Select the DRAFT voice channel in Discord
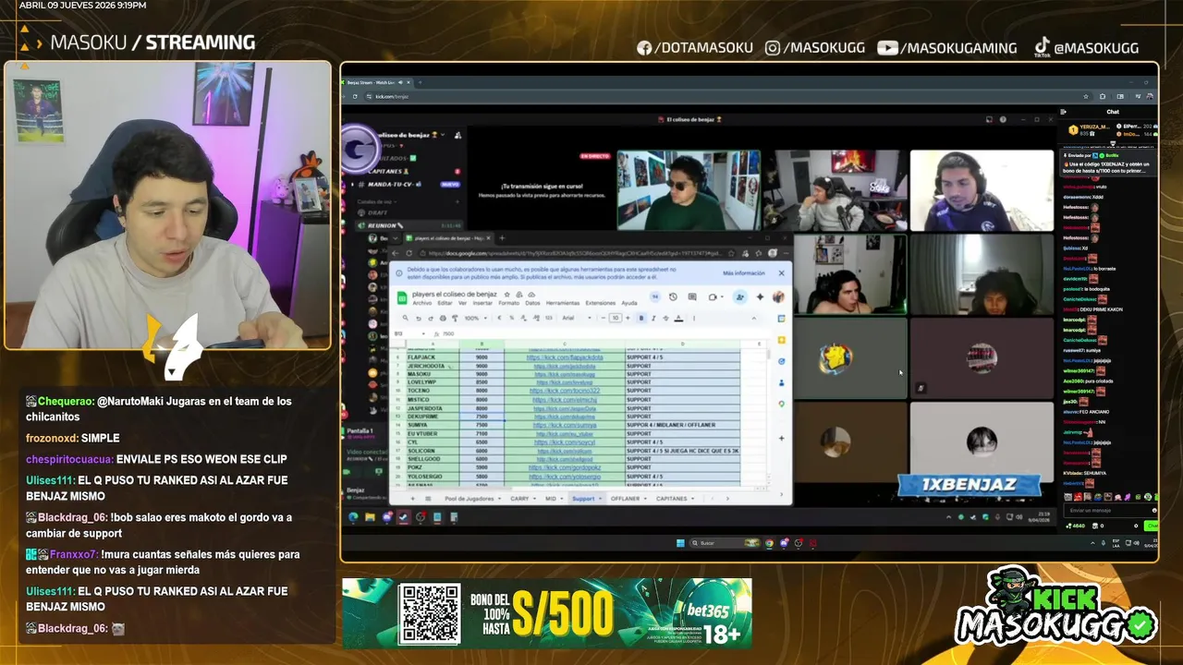Image resolution: width=1183 pixels, height=665 pixels. (378, 213)
